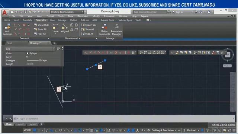Toggle dimensional constraints Show/Hide
This screenshot has height=134, width=238.
[x=89, y=25]
